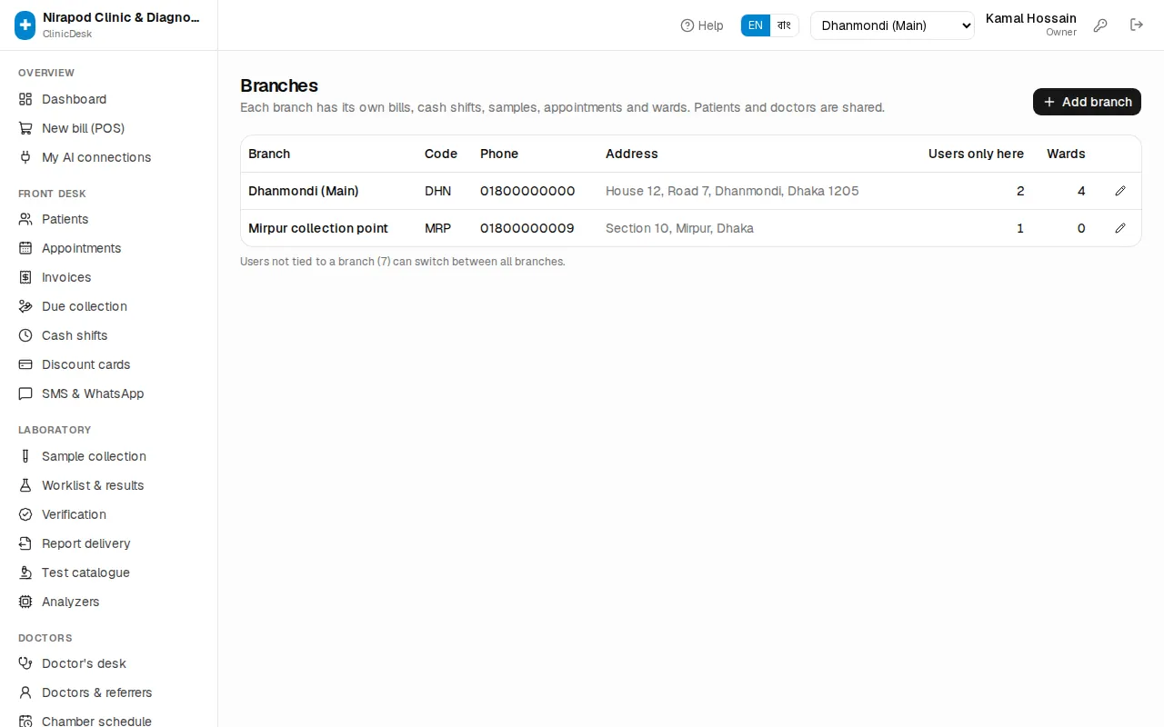The width and height of the screenshot is (1164, 727).
Task: Click the Users only here column header
Action: pyautogui.click(x=976, y=154)
